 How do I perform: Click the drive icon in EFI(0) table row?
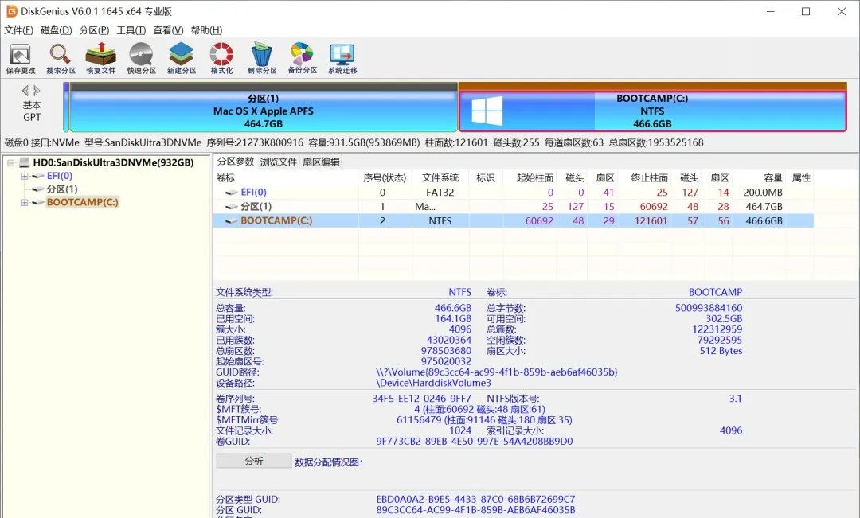pos(232,193)
